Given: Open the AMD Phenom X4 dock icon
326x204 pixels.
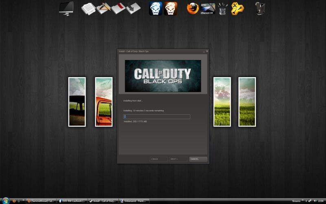Looking at the screenshot, I should (x=208, y=9).
